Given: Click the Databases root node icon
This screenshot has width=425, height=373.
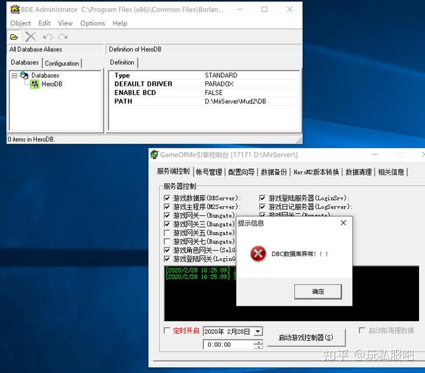Looking at the screenshot, I should (24, 75).
